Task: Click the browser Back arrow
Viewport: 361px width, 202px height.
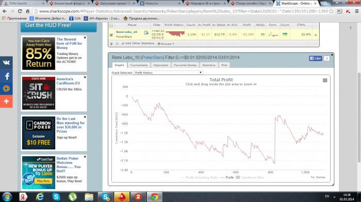Action: point(5,11)
